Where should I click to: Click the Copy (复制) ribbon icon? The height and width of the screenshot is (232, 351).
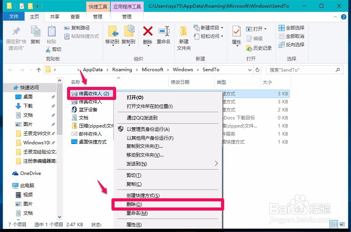click(35, 32)
